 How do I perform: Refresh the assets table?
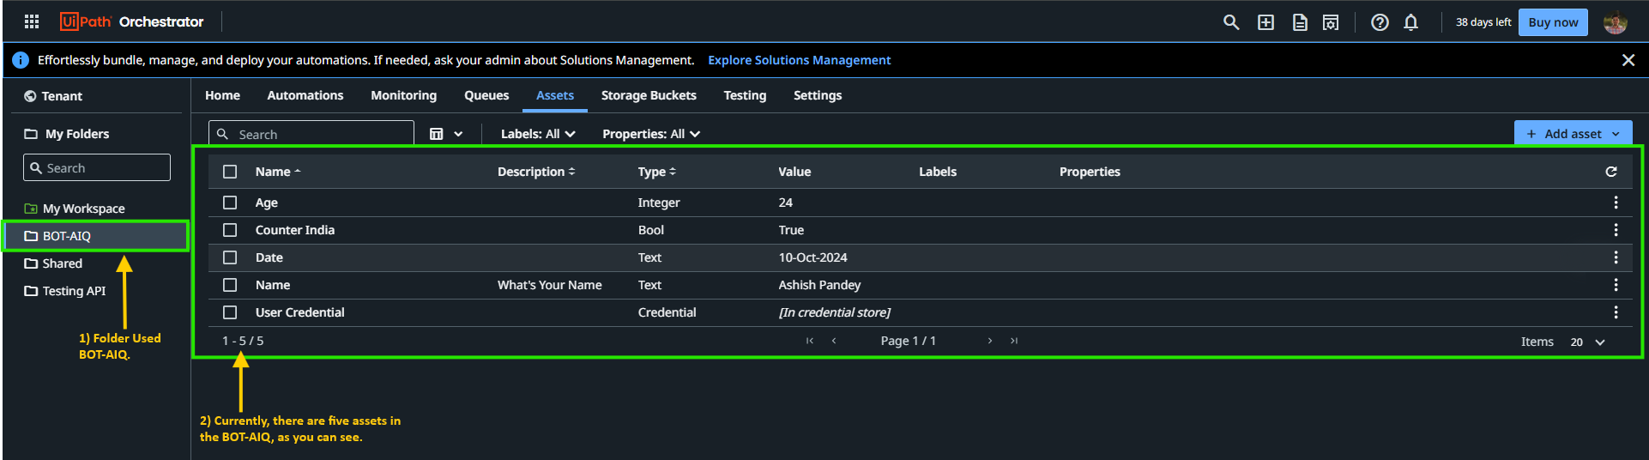(1611, 172)
